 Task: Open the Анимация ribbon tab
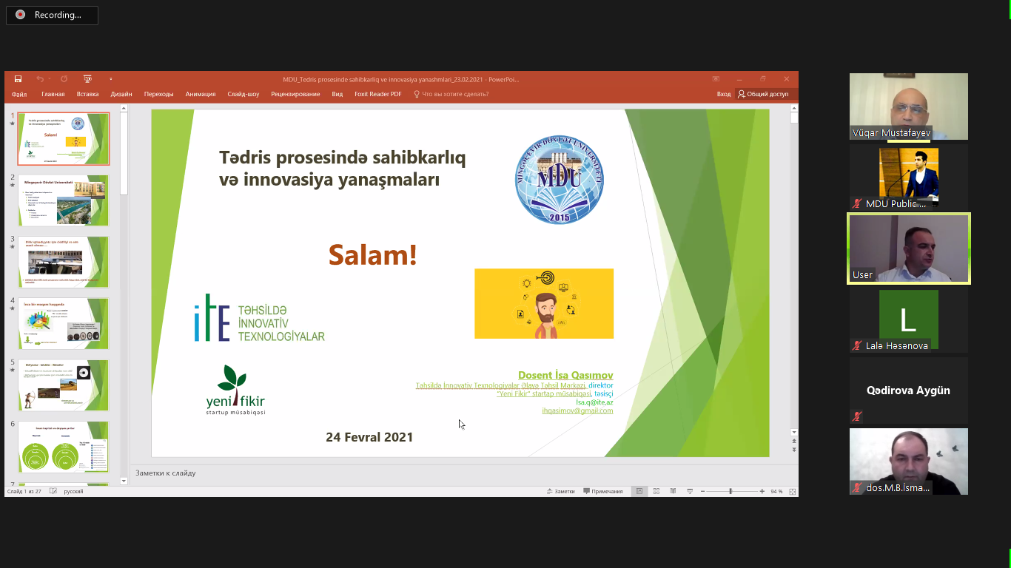201,94
